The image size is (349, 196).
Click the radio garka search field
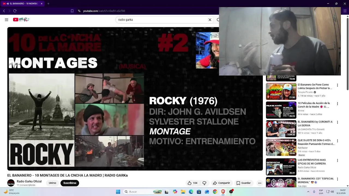(162, 20)
